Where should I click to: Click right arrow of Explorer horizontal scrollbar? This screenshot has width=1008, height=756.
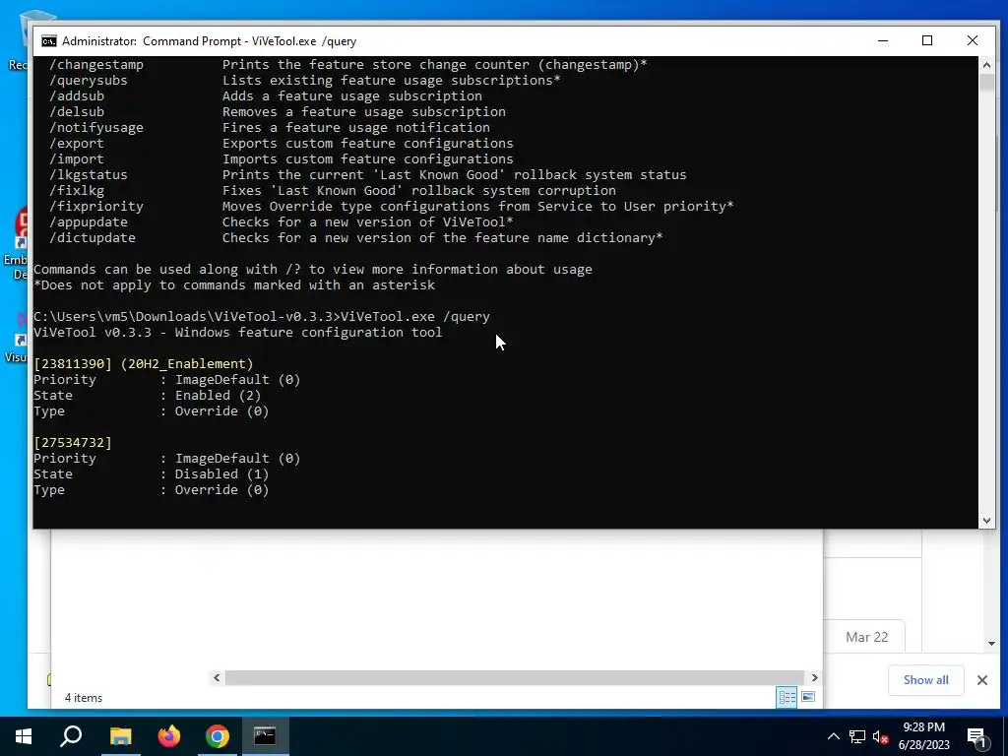coord(814,677)
